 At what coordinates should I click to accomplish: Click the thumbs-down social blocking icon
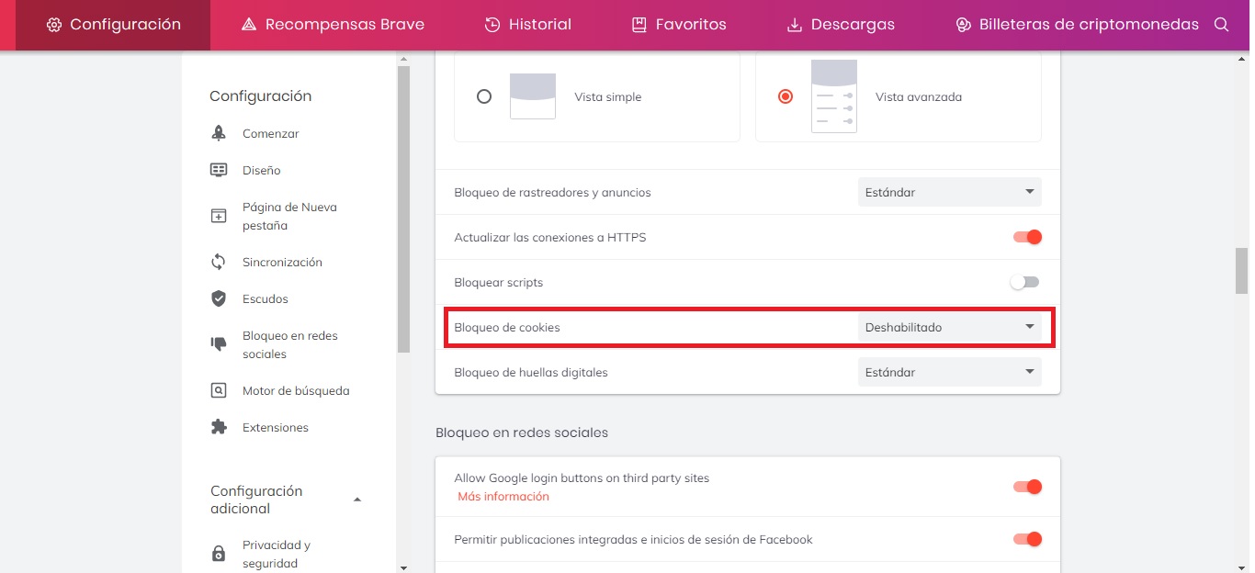[219, 344]
